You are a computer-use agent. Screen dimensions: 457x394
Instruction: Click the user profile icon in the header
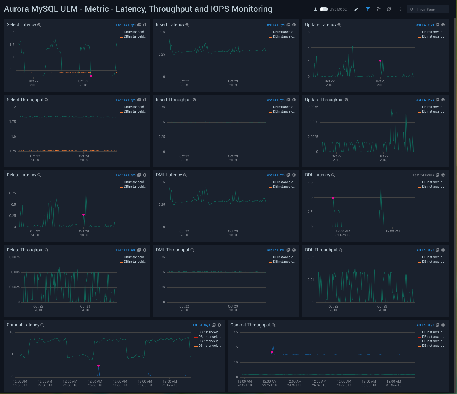click(315, 9)
